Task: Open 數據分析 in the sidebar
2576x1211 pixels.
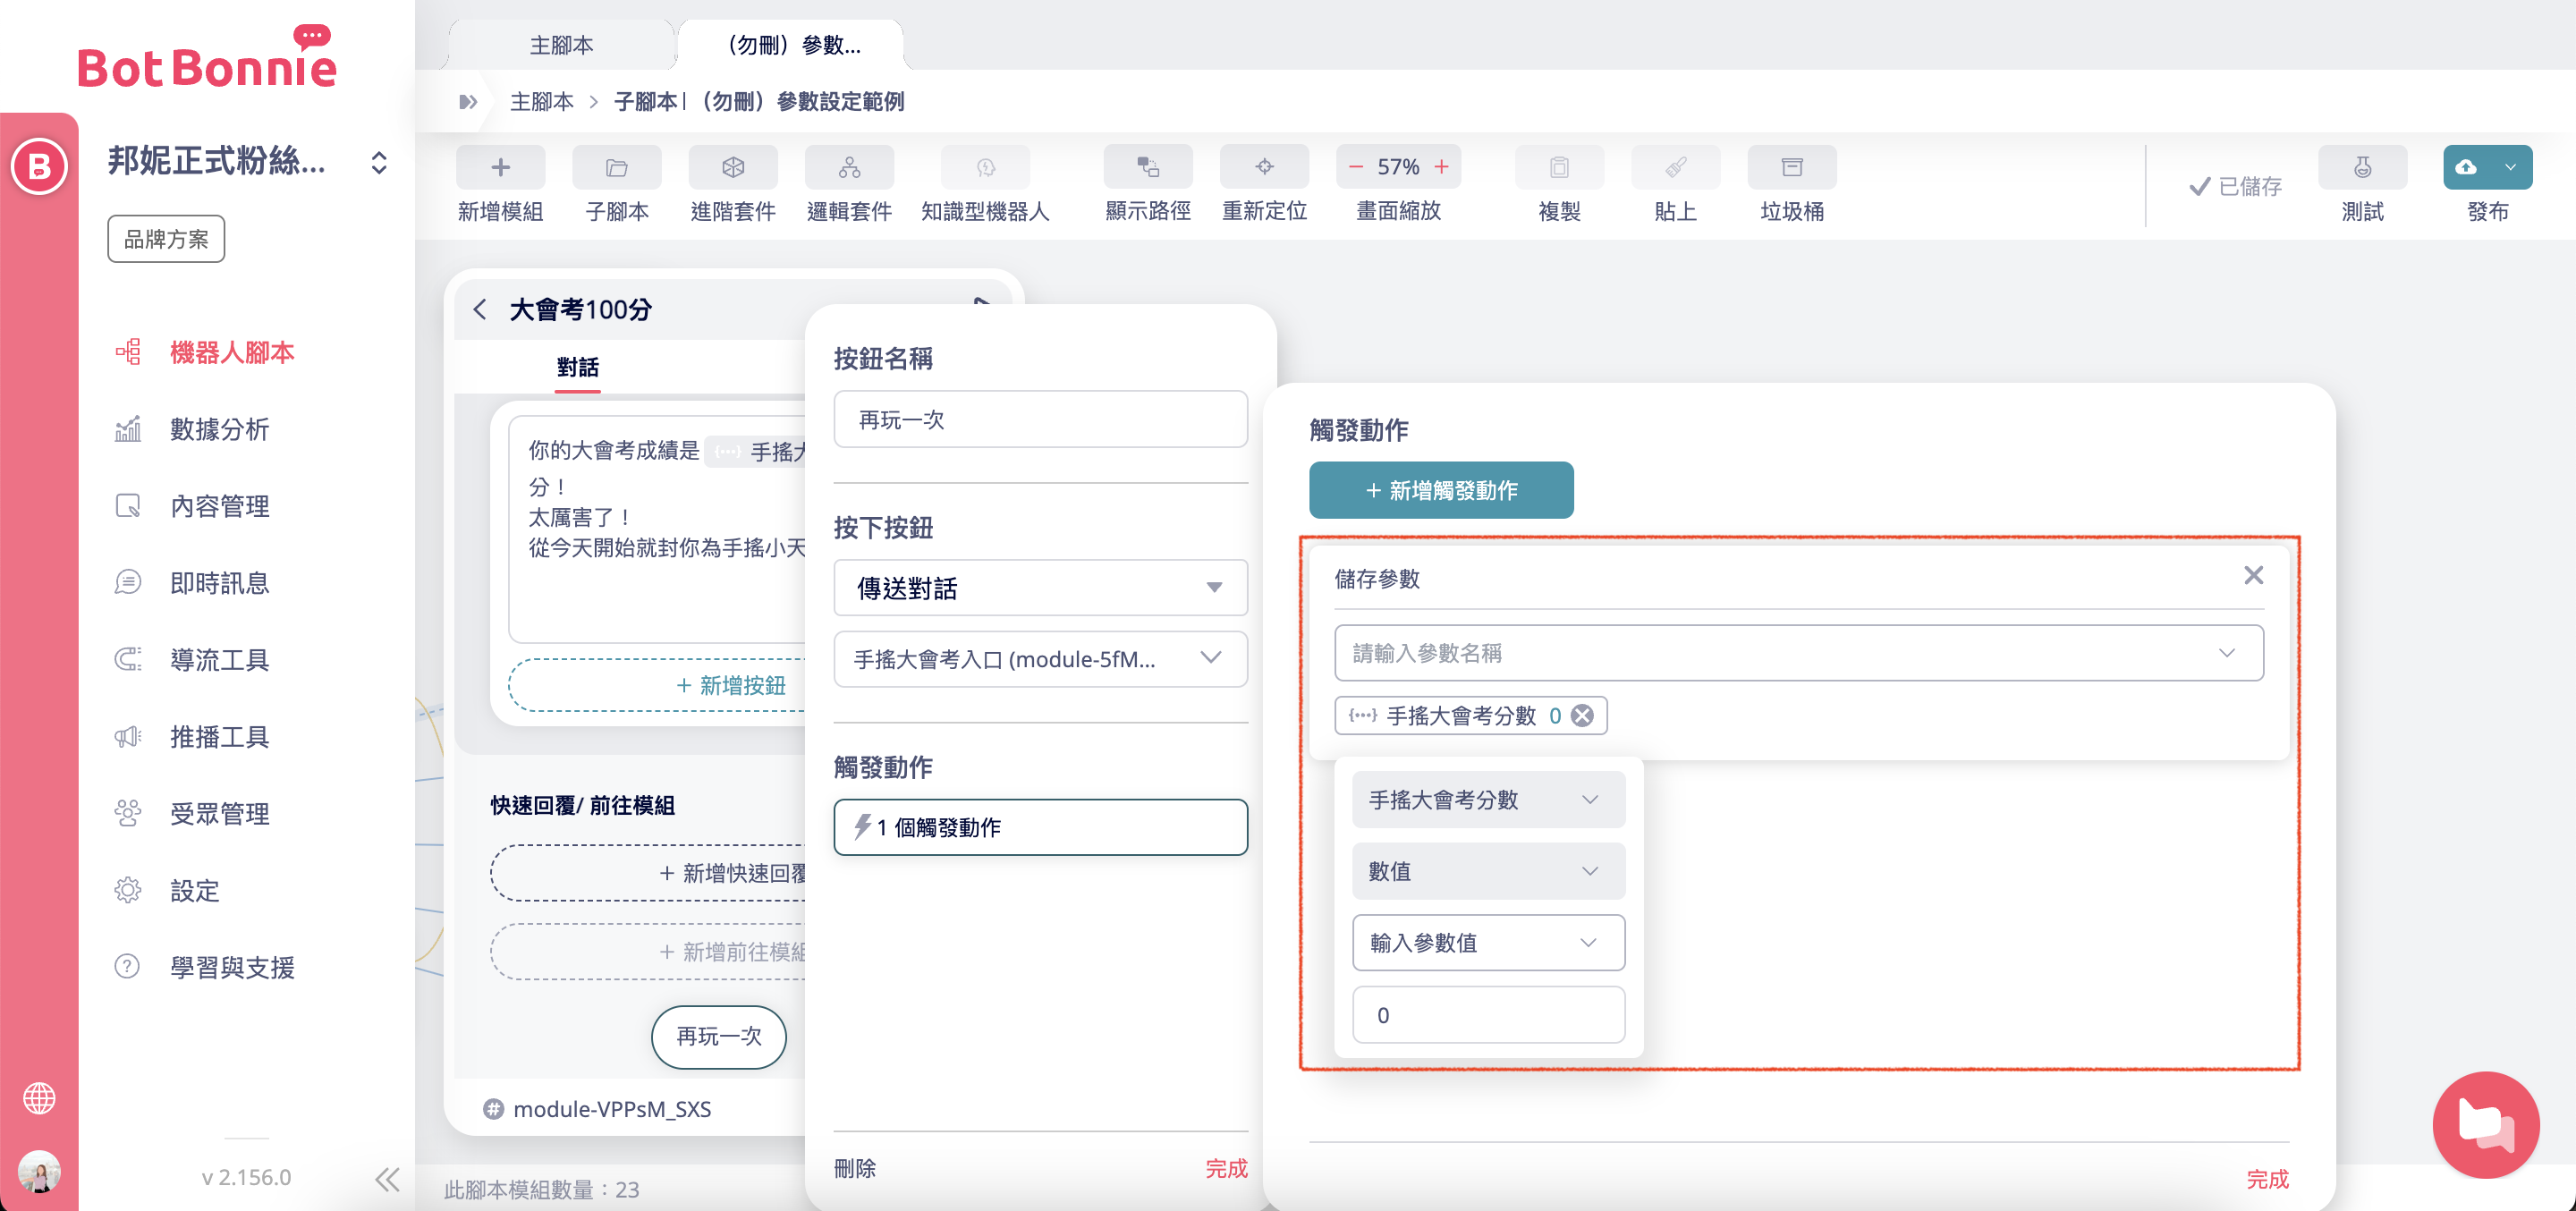Action: pos(219,429)
